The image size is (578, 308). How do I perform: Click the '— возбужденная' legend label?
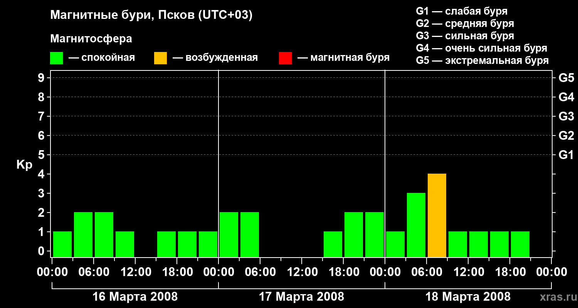[215, 58]
